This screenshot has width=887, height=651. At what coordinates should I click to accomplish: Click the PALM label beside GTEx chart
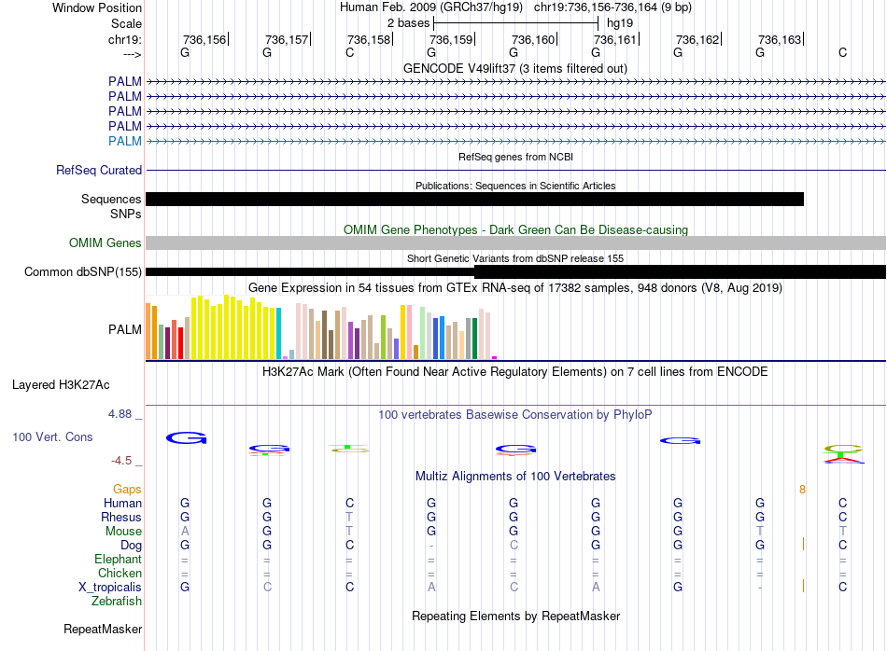125,329
